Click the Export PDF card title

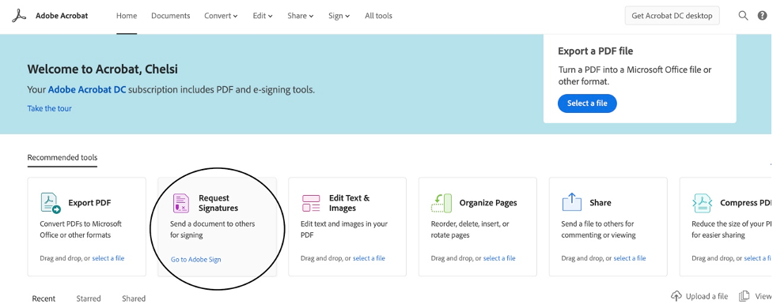tap(89, 203)
